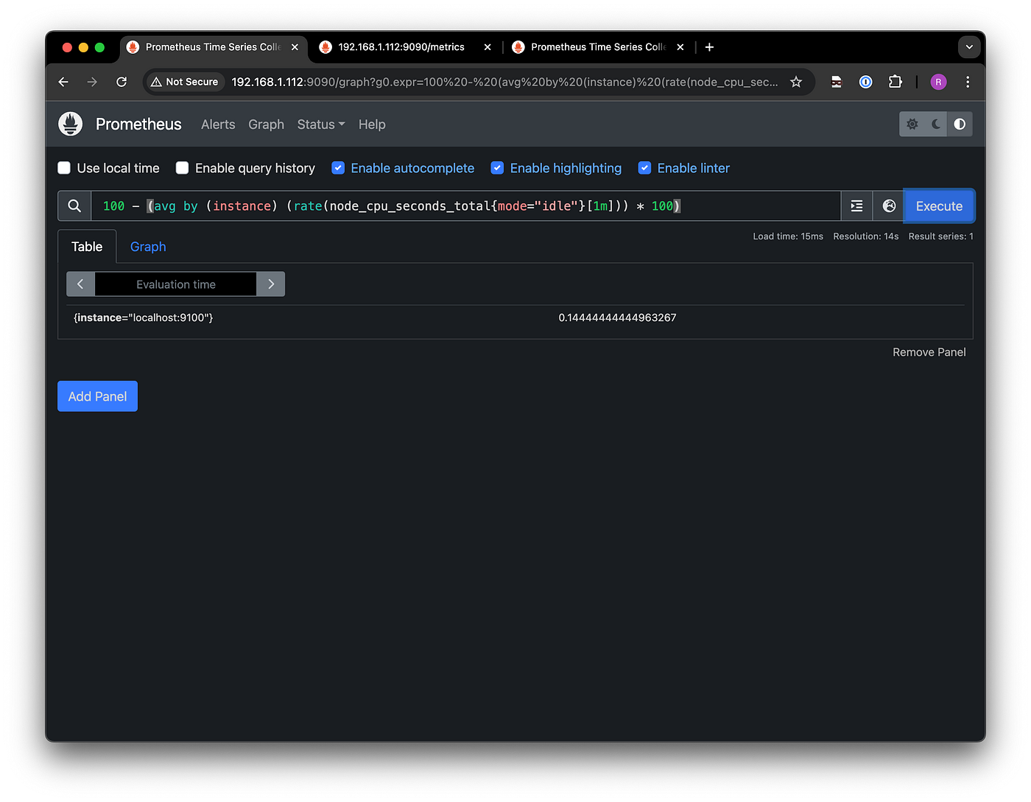Switch to dark theme moon icon
The width and height of the screenshot is (1031, 802).
[x=936, y=124]
